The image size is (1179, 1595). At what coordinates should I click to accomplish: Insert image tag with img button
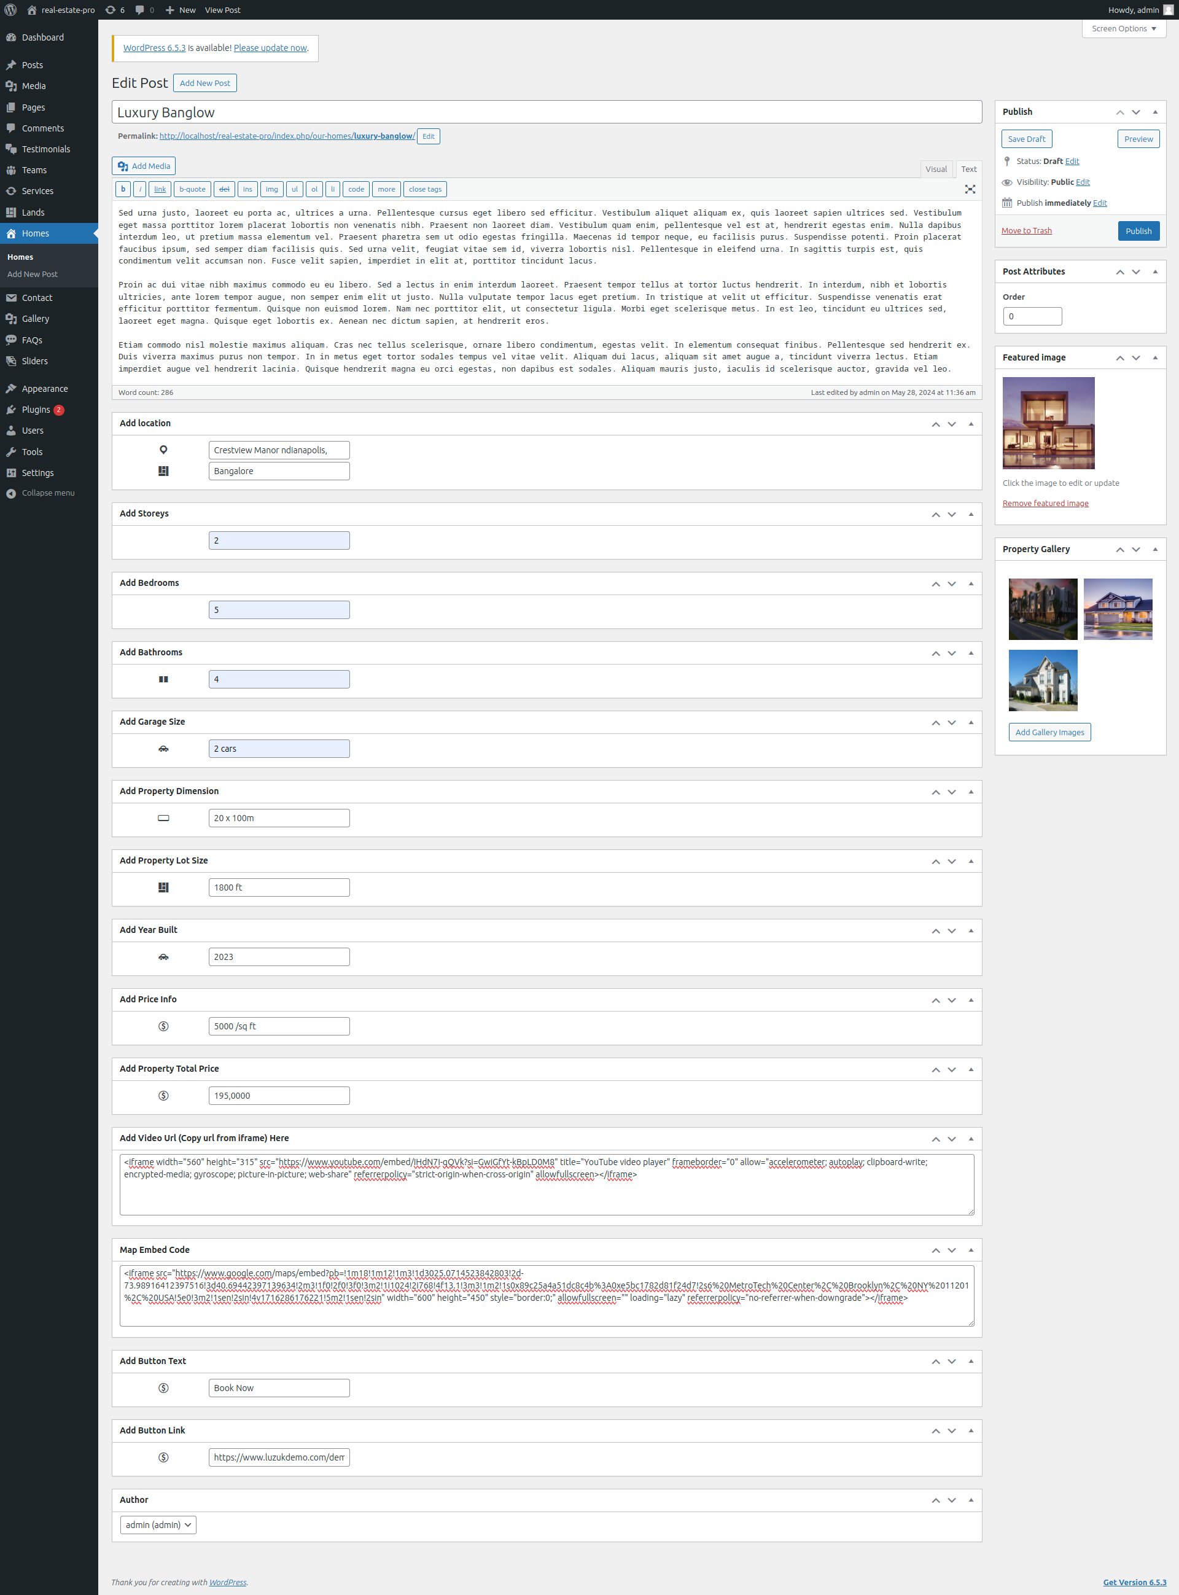[x=272, y=189]
